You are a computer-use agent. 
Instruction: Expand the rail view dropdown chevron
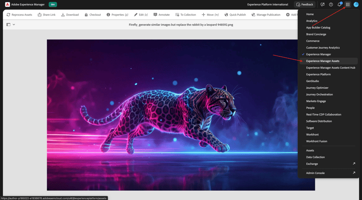[14, 25]
